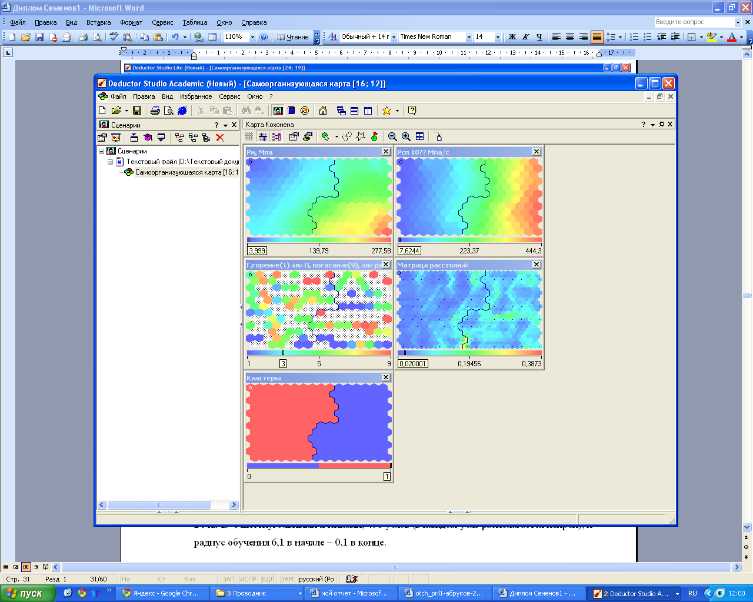
Task: Collapse the Сценарии tree root node
Action: 101,151
